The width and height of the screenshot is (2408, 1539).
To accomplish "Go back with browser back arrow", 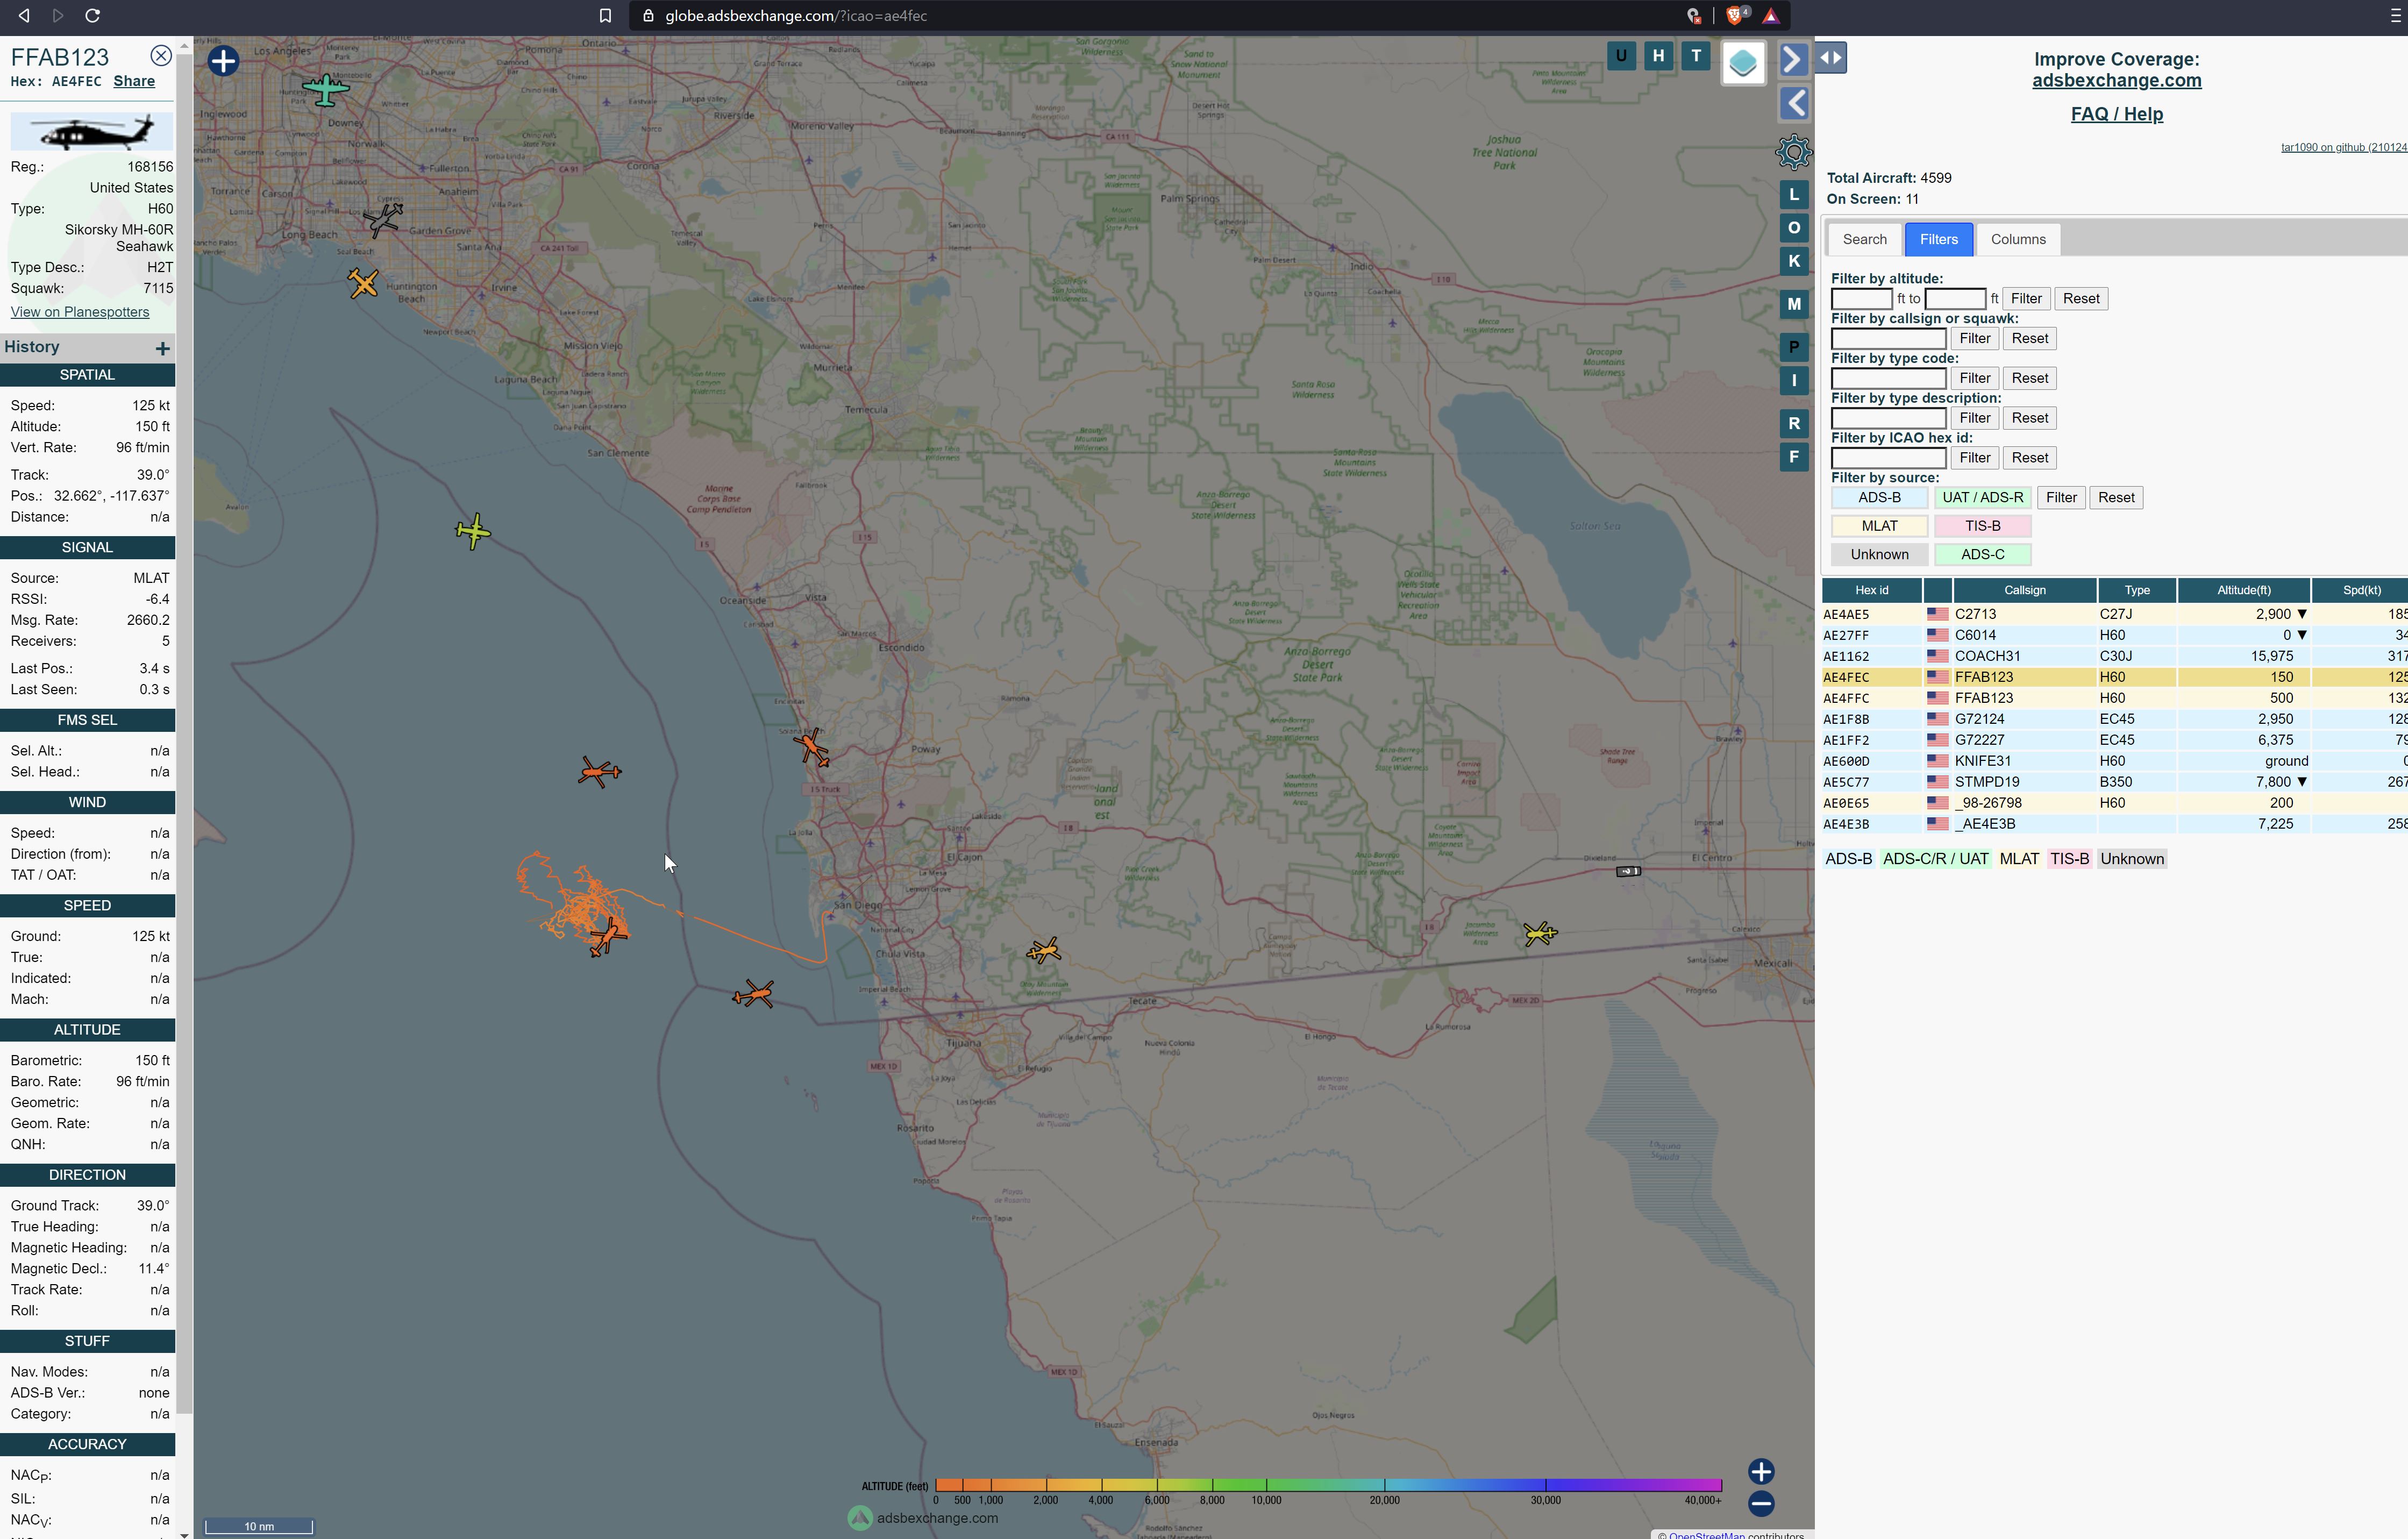I will coord(24,16).
